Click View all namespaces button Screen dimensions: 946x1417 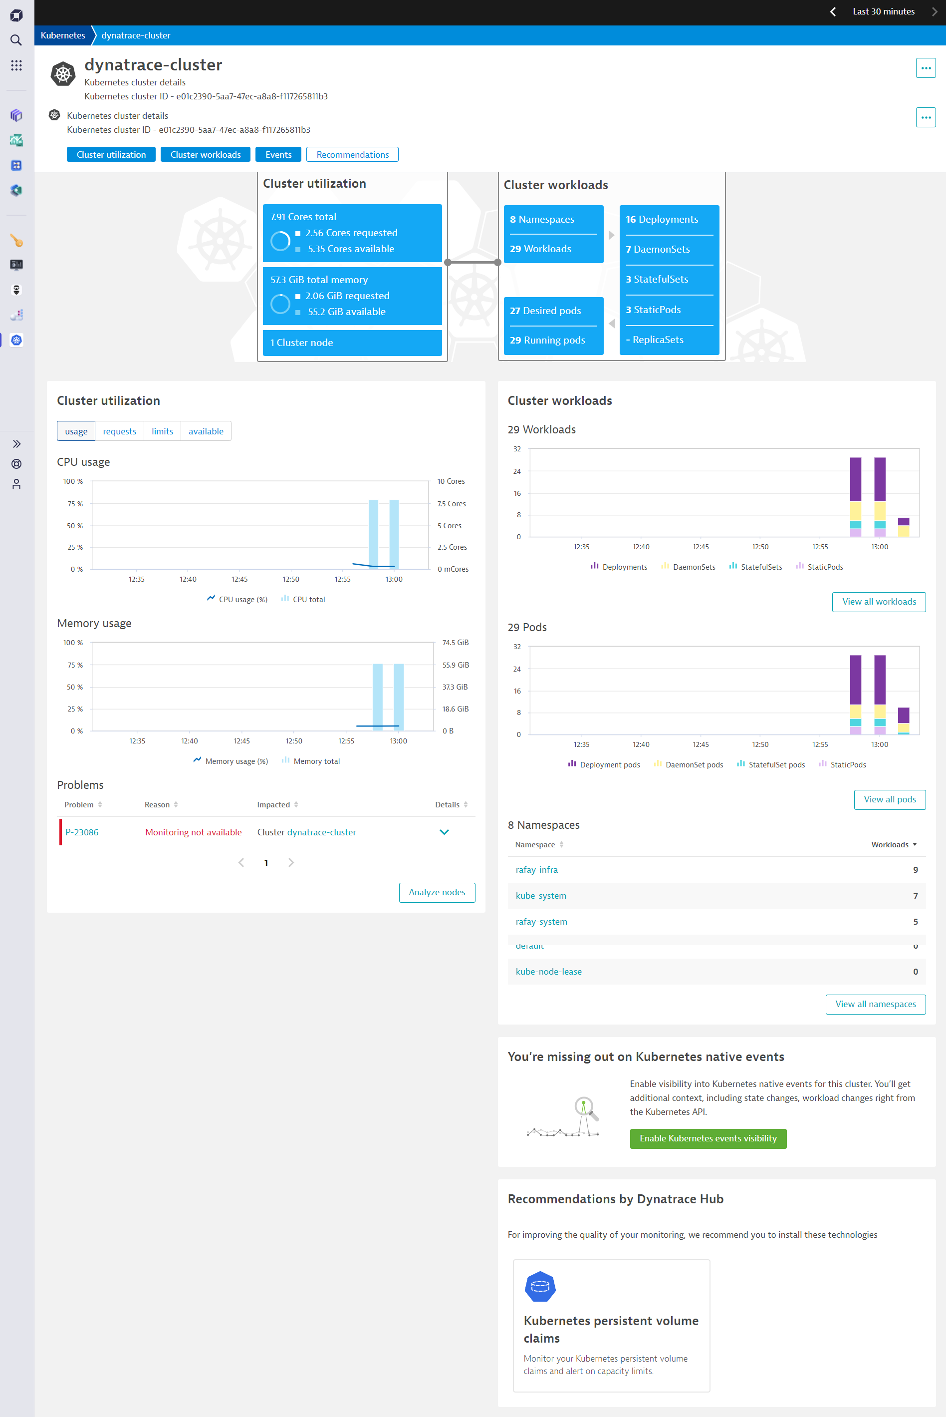point(875,1004)
